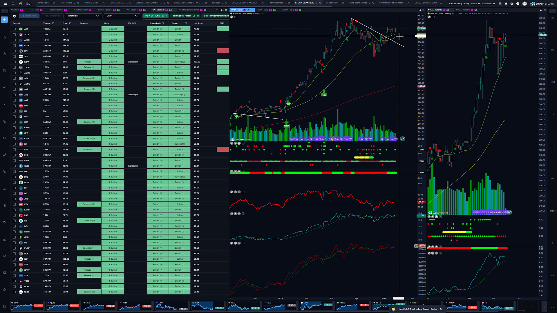This screenshot has width=557, height=313.
Task: Open the hamburger main menu
Action: [5, 4]
